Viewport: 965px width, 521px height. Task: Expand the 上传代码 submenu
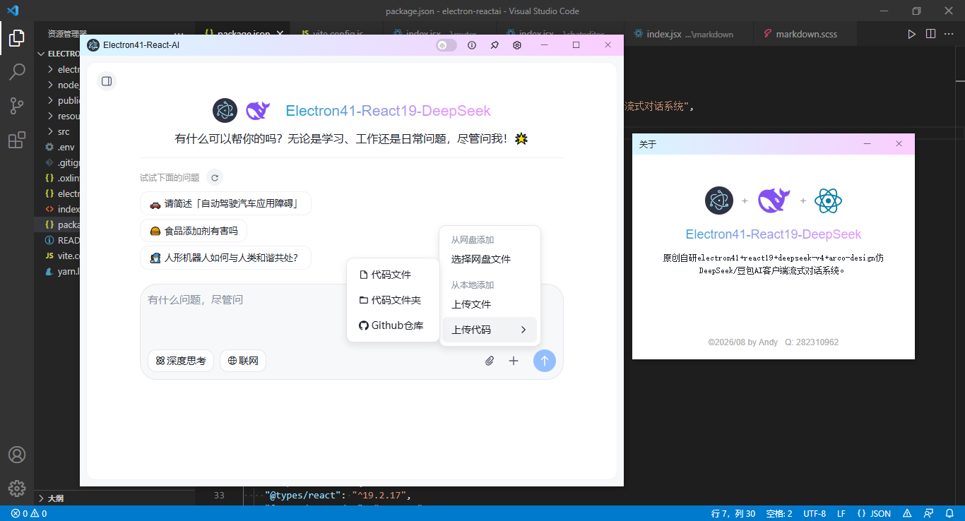click(490, 330)
